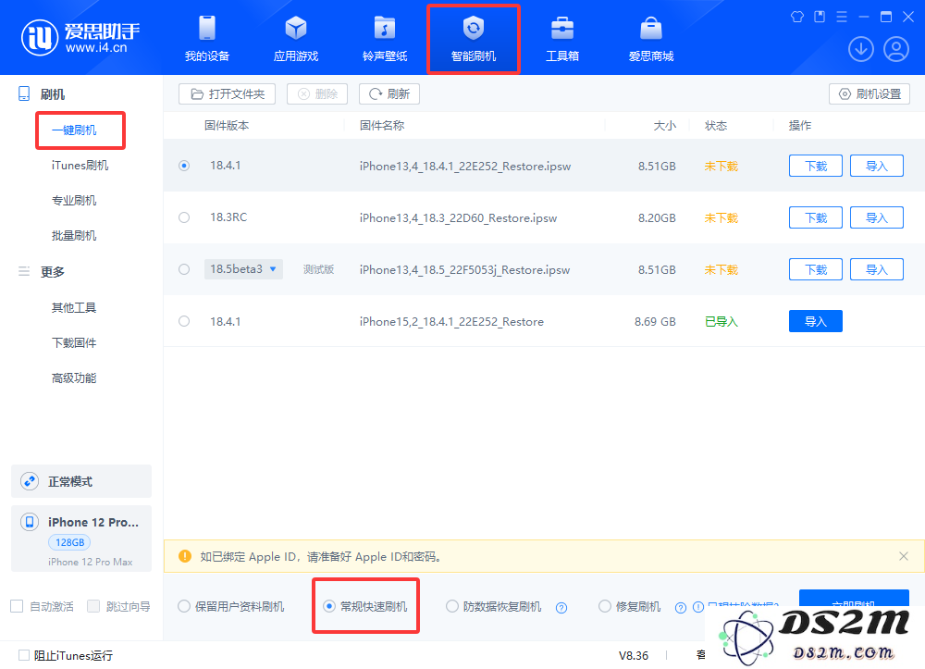Click the 正常模式 status panel
This screenshot has width=925, height=669.
click(81, 481)
